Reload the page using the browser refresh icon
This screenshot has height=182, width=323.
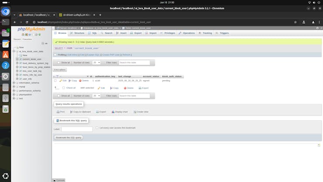(27, 22)
